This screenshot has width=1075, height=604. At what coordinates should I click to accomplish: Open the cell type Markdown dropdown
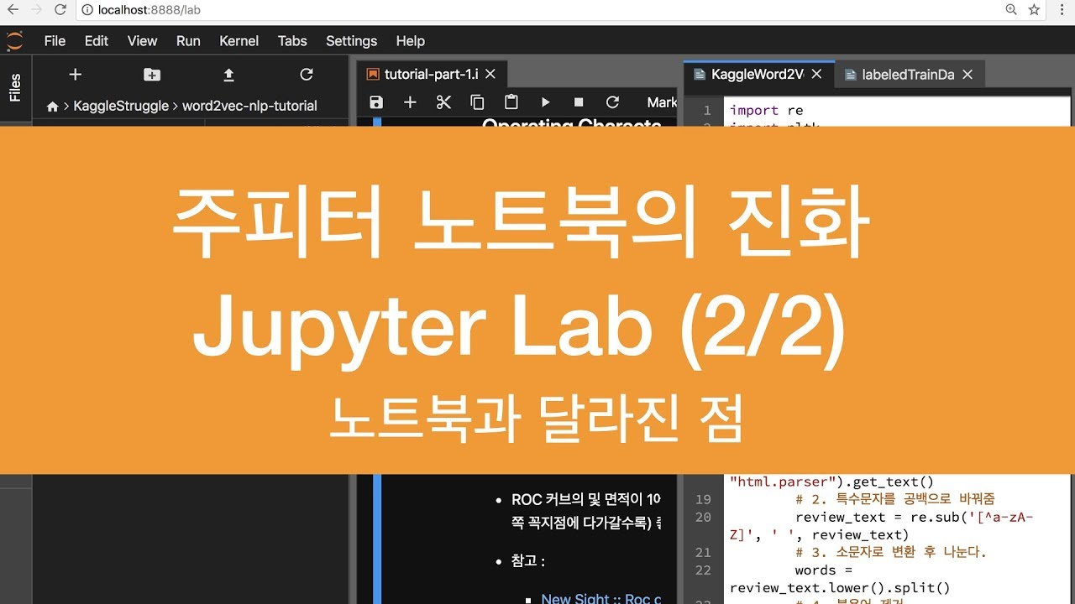[x=661, y=102]
